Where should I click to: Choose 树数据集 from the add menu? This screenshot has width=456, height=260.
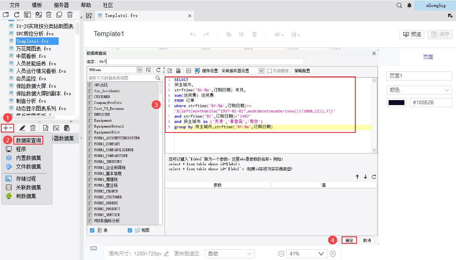(x=26, y=196)
